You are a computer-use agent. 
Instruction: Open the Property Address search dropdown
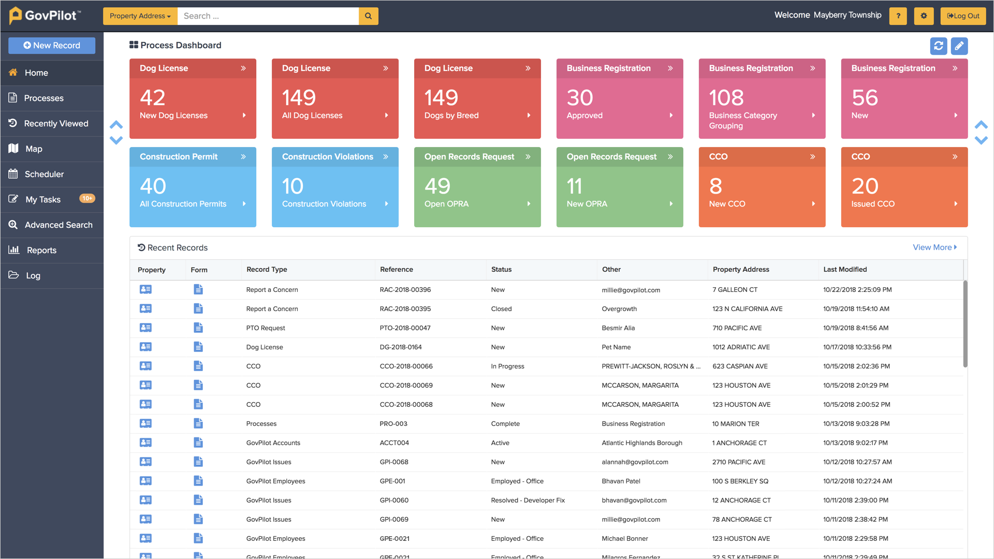(140, 16)
